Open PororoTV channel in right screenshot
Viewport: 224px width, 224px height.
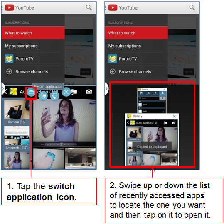[136, 59]
